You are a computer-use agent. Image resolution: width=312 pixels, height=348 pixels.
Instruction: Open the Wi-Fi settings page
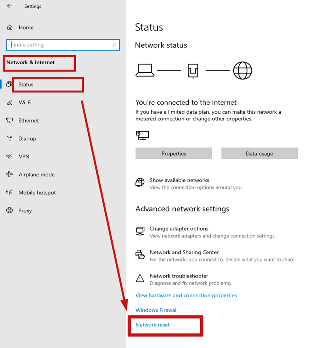point(25,103)
